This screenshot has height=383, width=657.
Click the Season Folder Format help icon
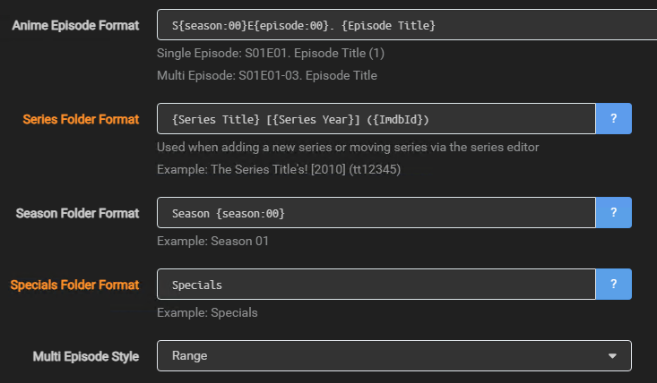[x=614, y=213]
